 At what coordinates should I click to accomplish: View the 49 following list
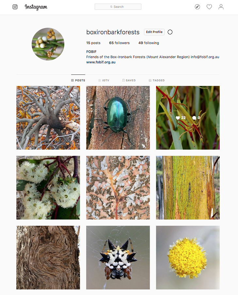(x=149, y=43)
